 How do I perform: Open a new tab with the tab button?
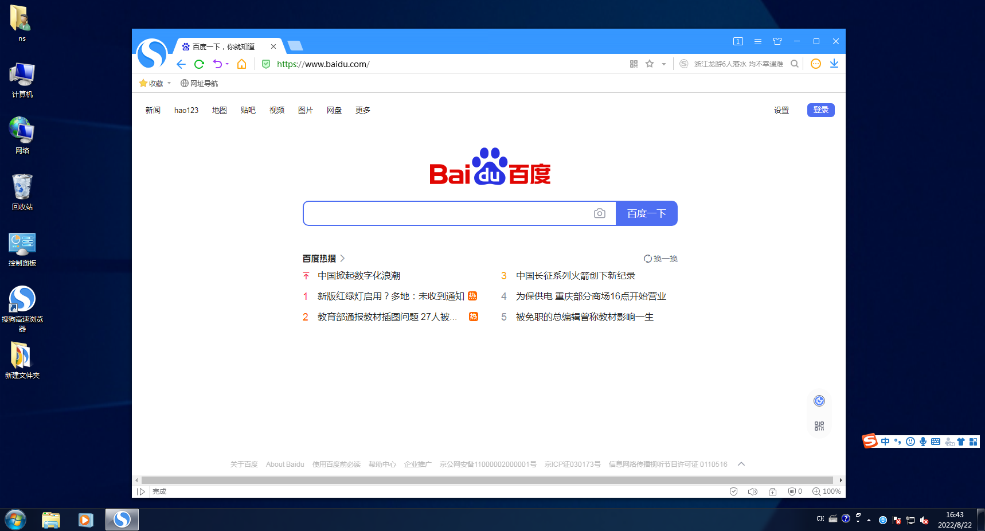pos(295,46)
